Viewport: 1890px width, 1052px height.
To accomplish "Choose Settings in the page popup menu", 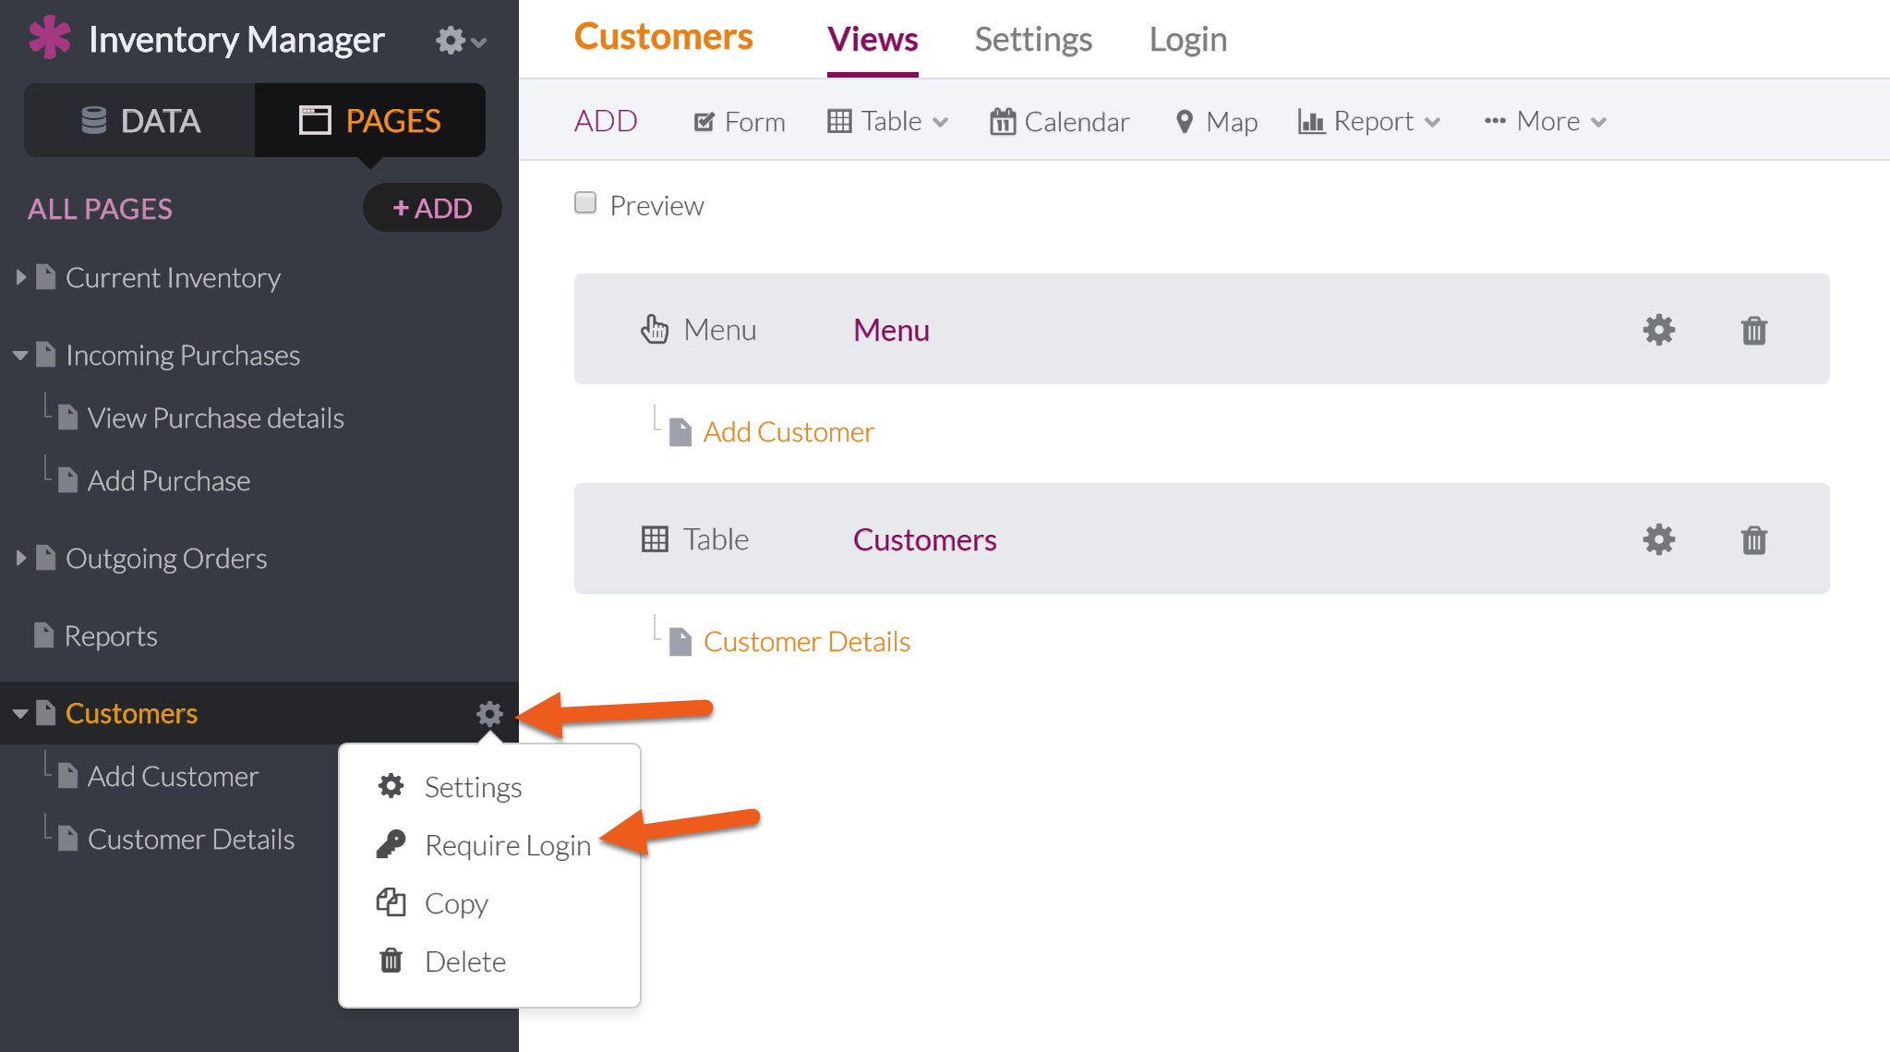I will (473, 787).
